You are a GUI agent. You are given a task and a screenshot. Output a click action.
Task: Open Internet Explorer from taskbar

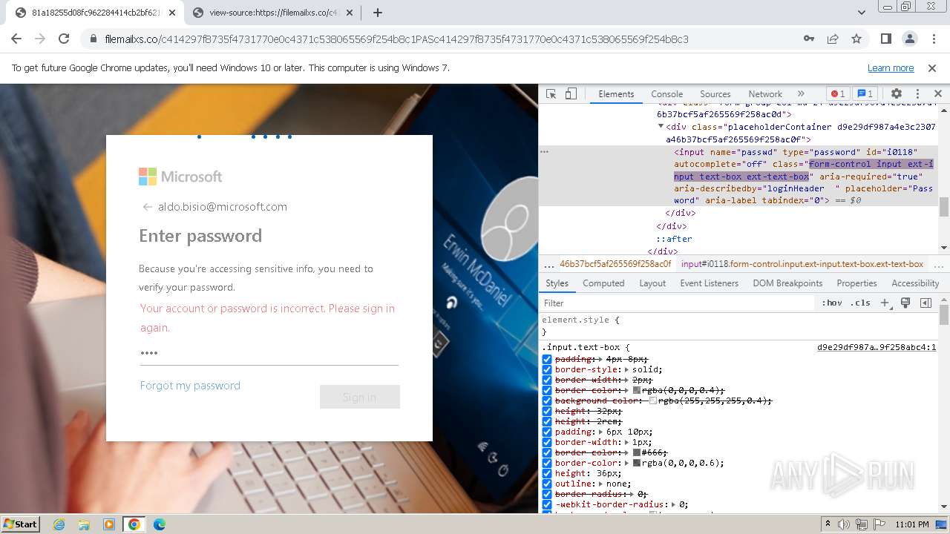point(59,524)
